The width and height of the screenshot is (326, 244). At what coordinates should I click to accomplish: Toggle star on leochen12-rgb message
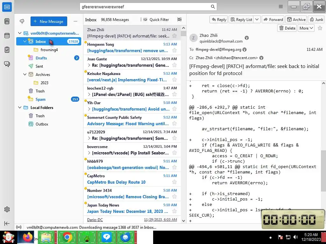pos(174,94)
